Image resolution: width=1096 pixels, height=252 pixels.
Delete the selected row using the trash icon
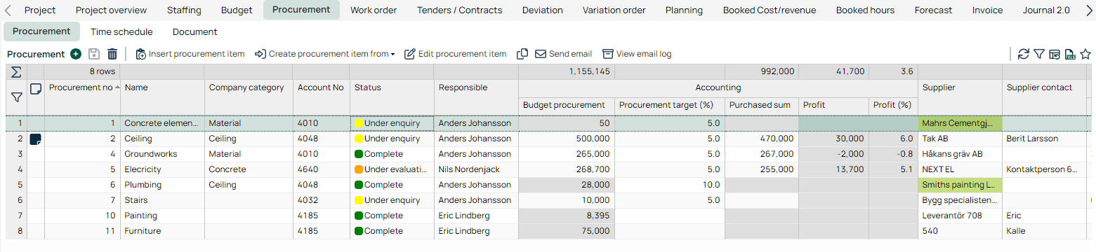(x=112, y=54)
